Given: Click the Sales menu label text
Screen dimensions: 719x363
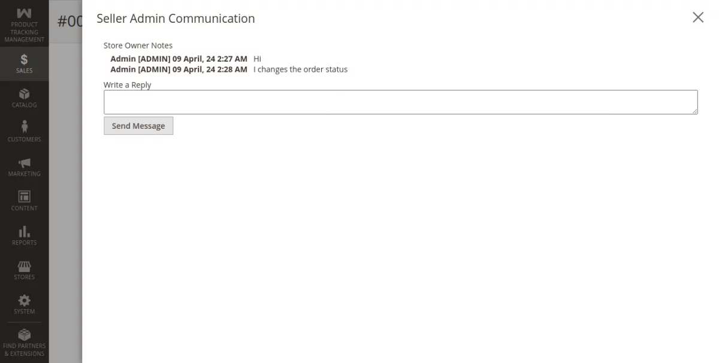Looking at the screenshot, I should click(x=24, y=71).
